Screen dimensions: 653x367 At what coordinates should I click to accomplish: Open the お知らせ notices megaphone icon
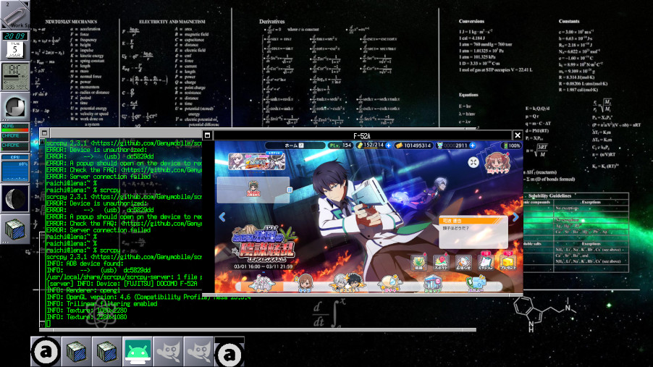(x=463, y=263)
